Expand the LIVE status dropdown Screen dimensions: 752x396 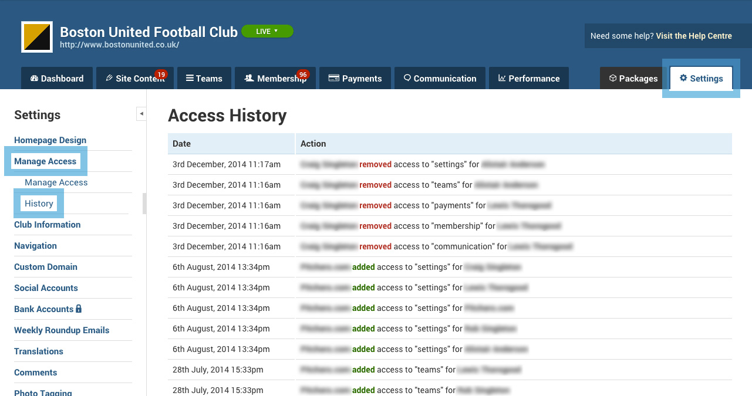(x=267, y=31)
